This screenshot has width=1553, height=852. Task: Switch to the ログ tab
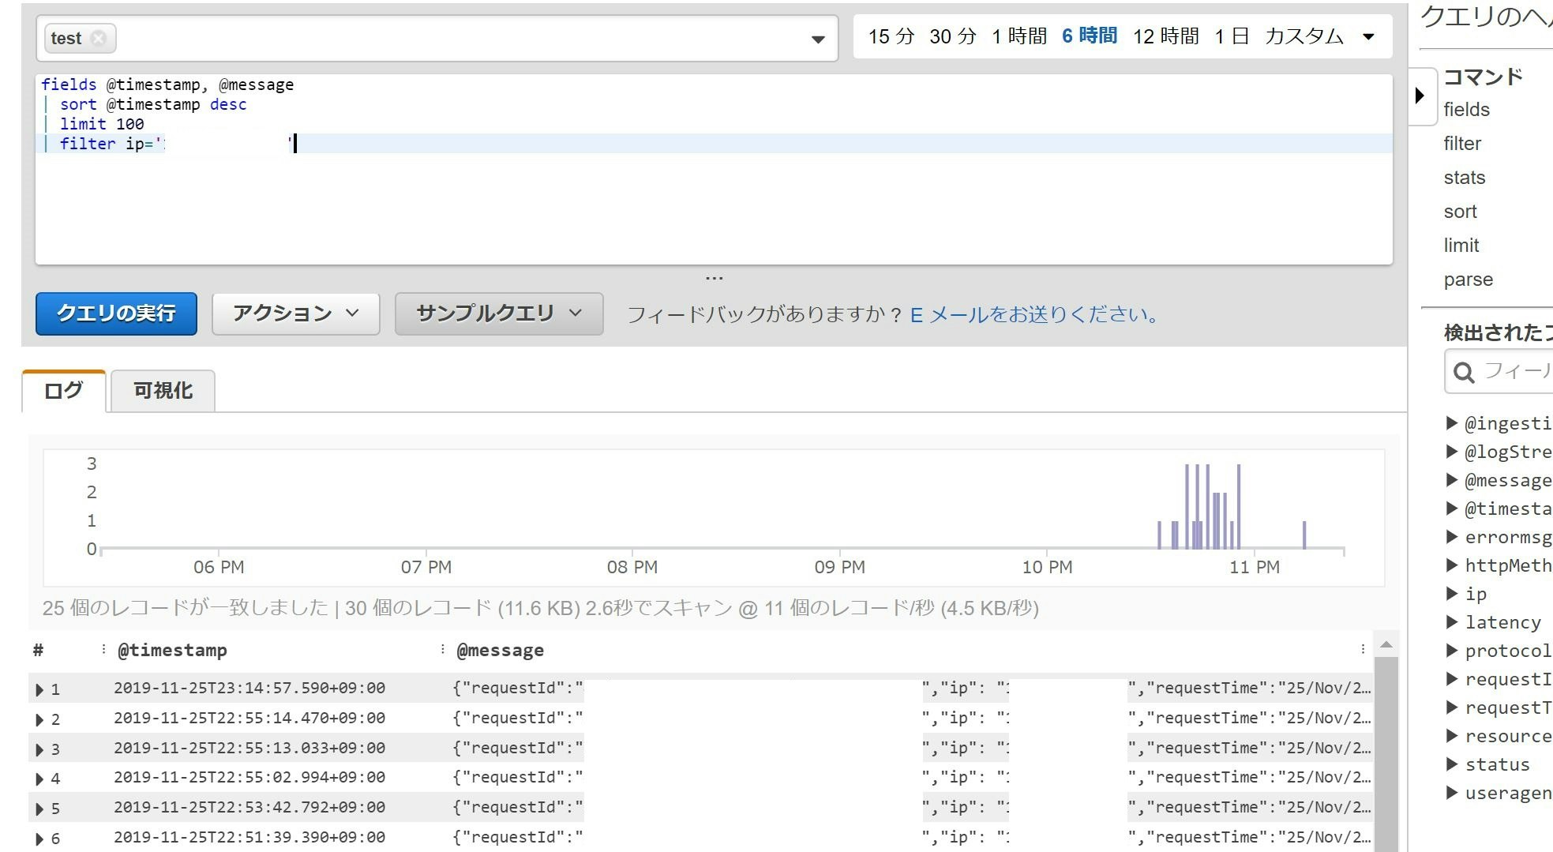pyautogui.click(x=63, y=391)
